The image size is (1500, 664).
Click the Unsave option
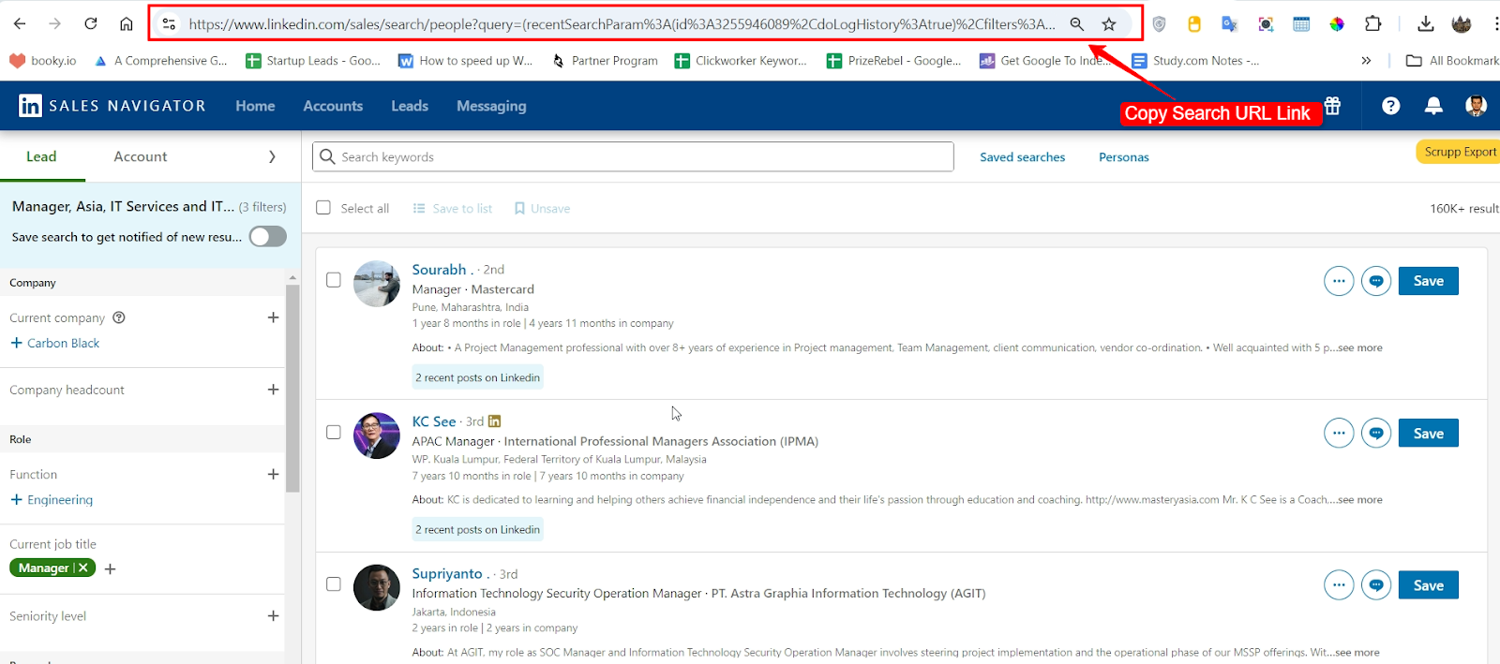(x=542, y=208)
